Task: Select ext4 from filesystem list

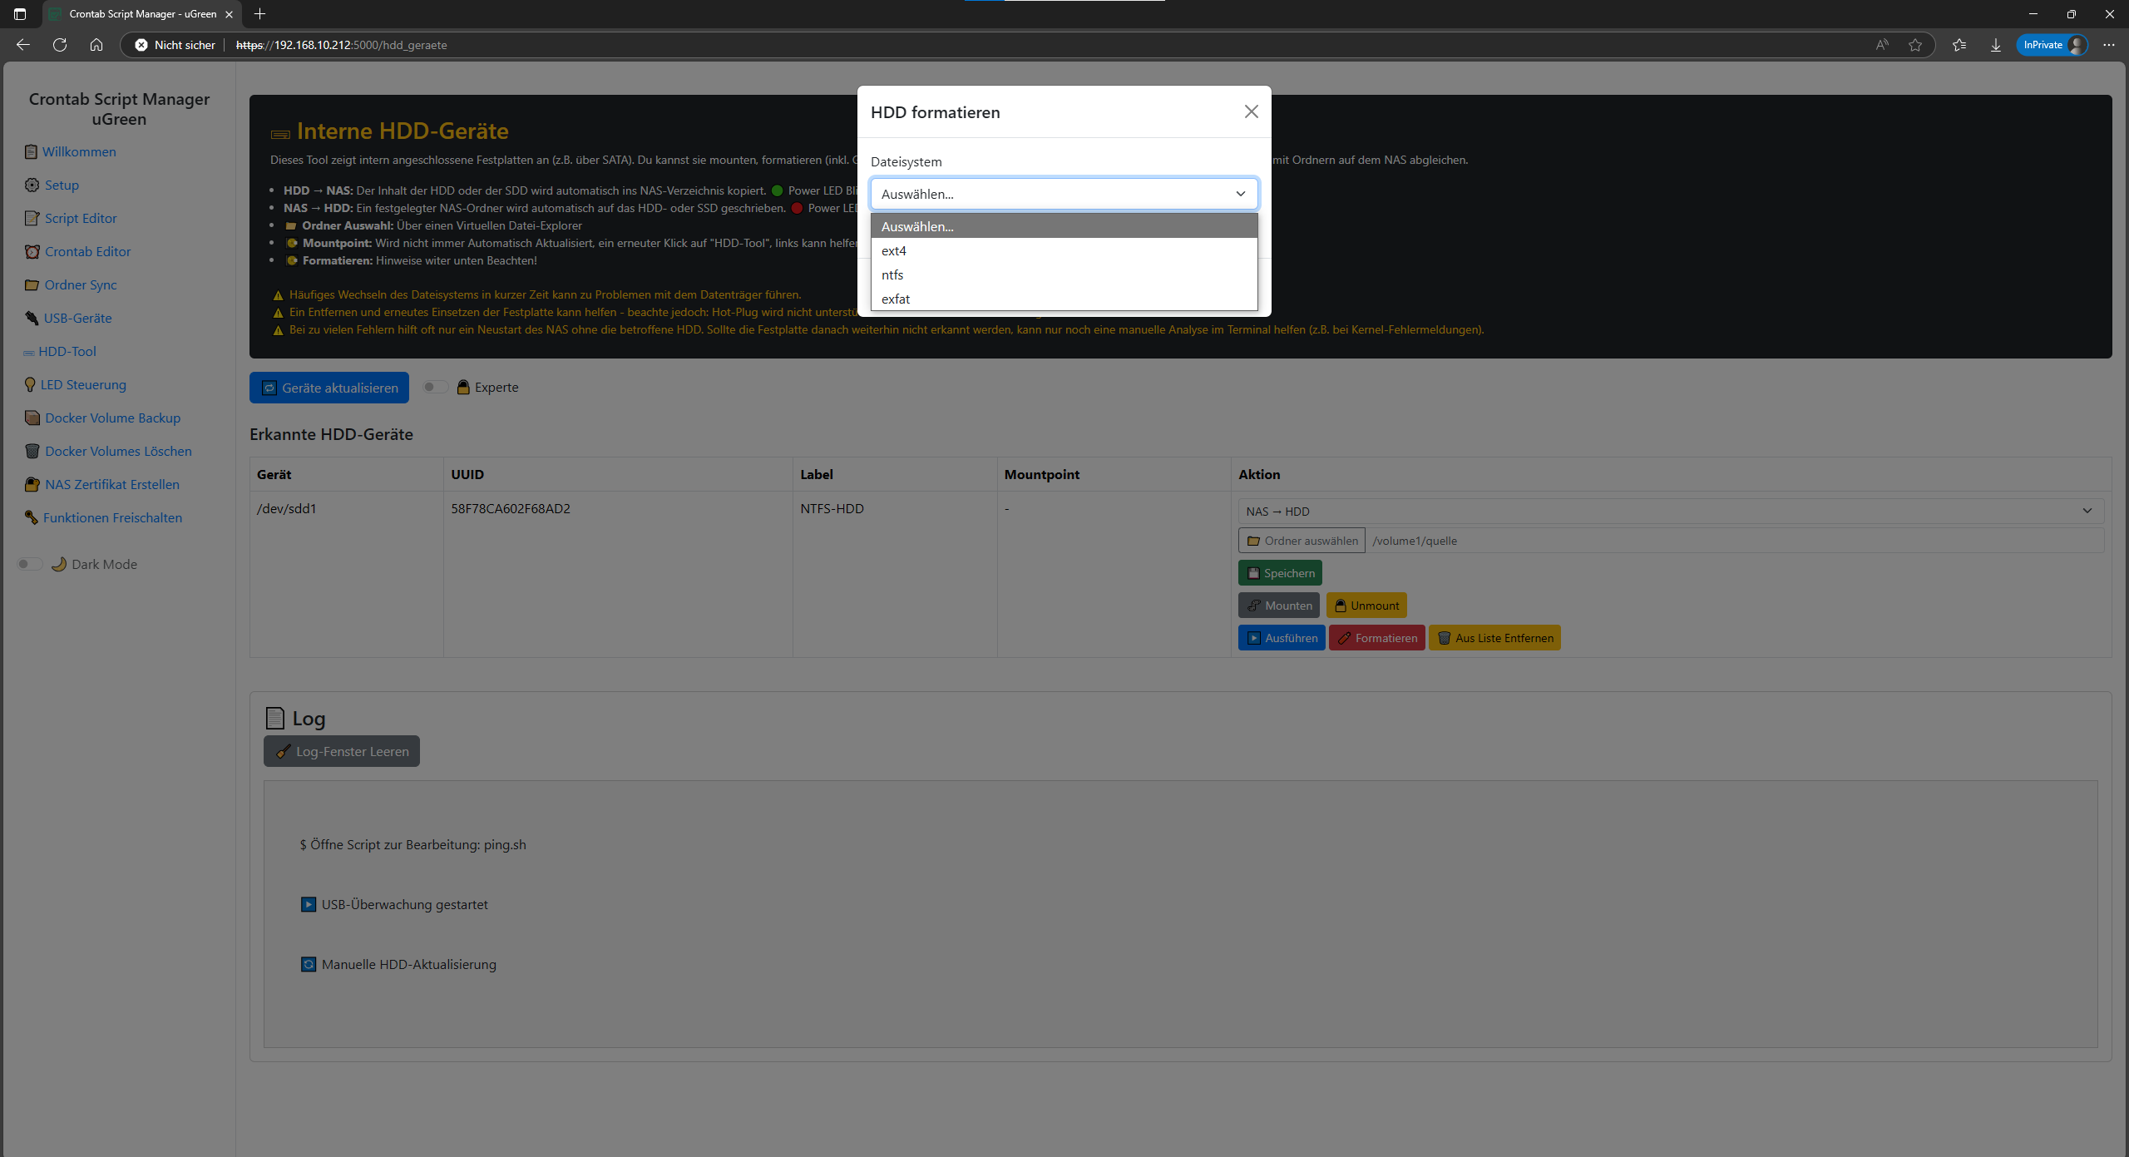Action: (1064, 250)
